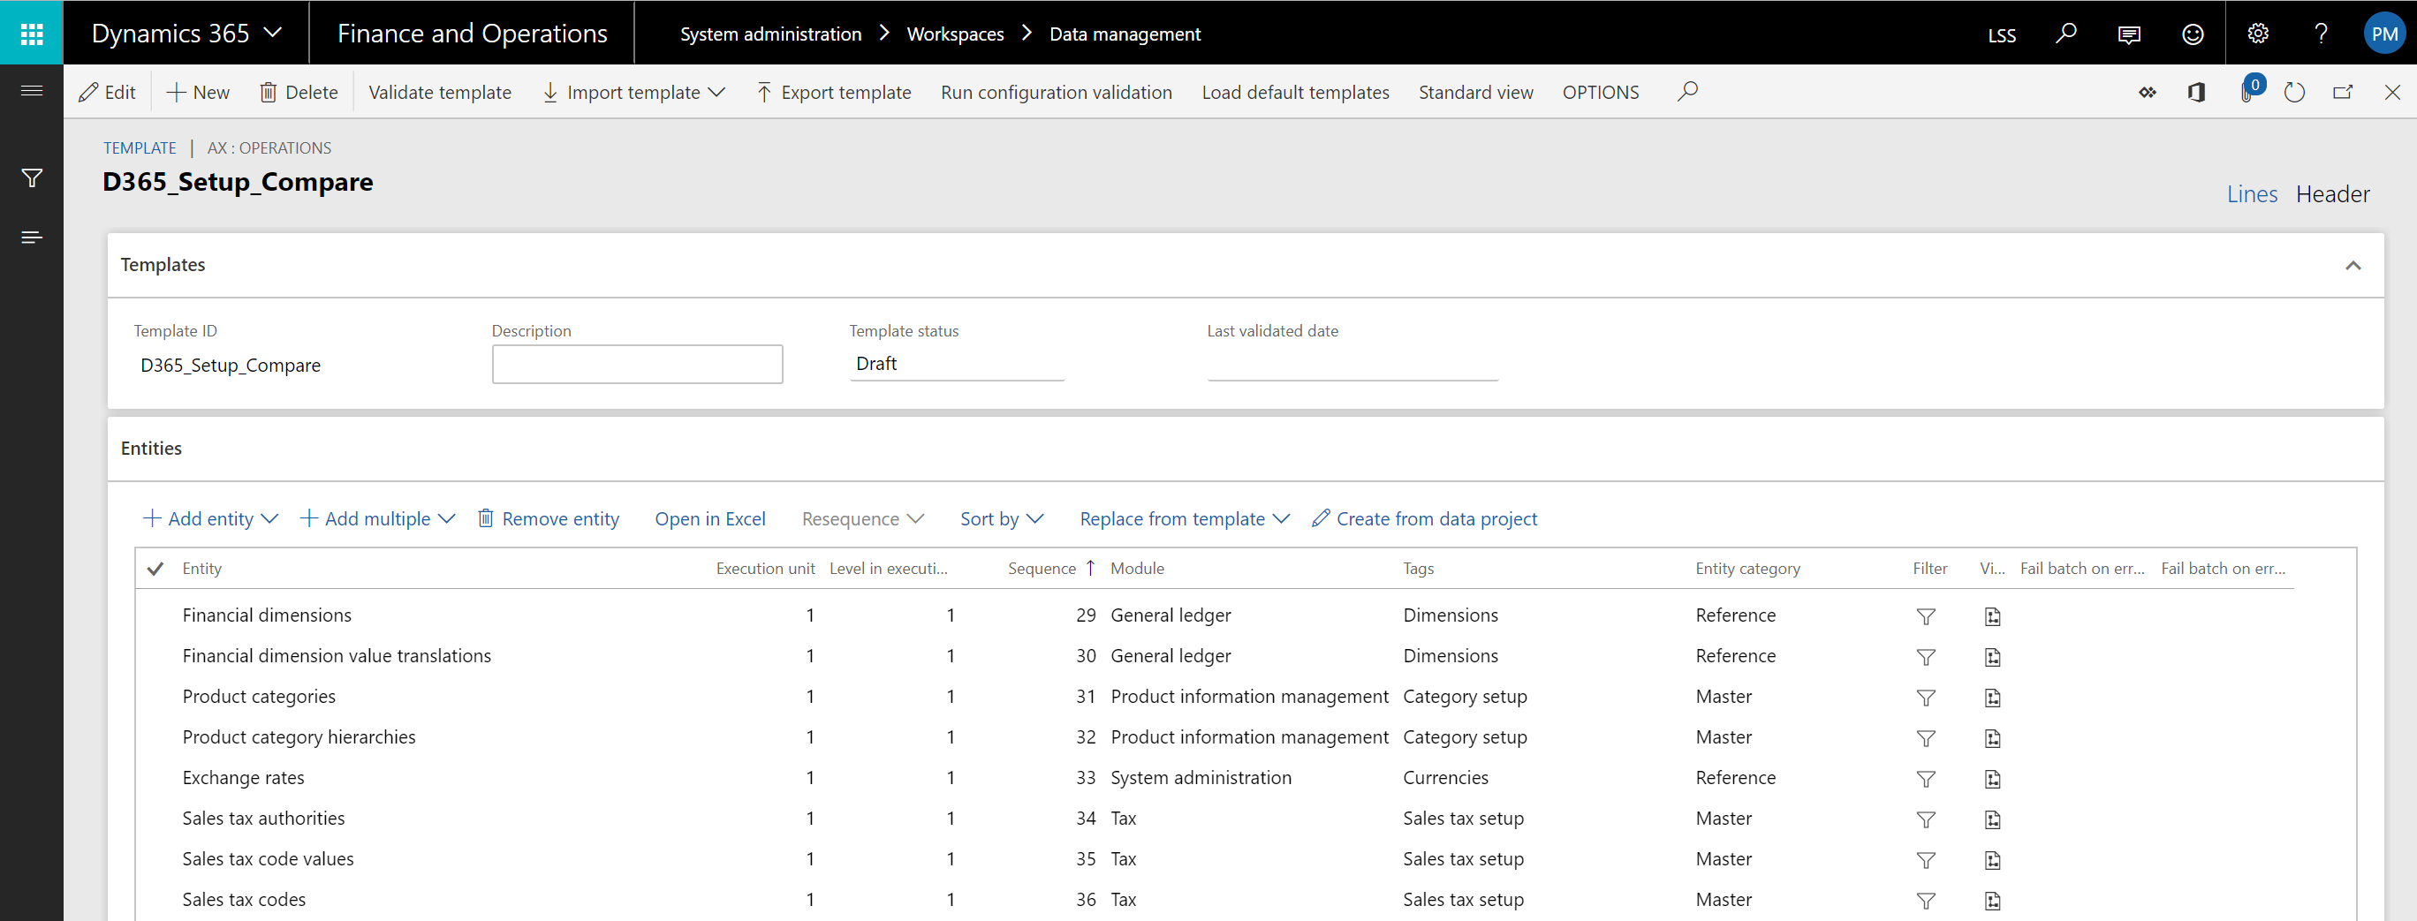
Task: Open the app launcher waffle icon
Action: pyautogui.click(x=32, y=34)
